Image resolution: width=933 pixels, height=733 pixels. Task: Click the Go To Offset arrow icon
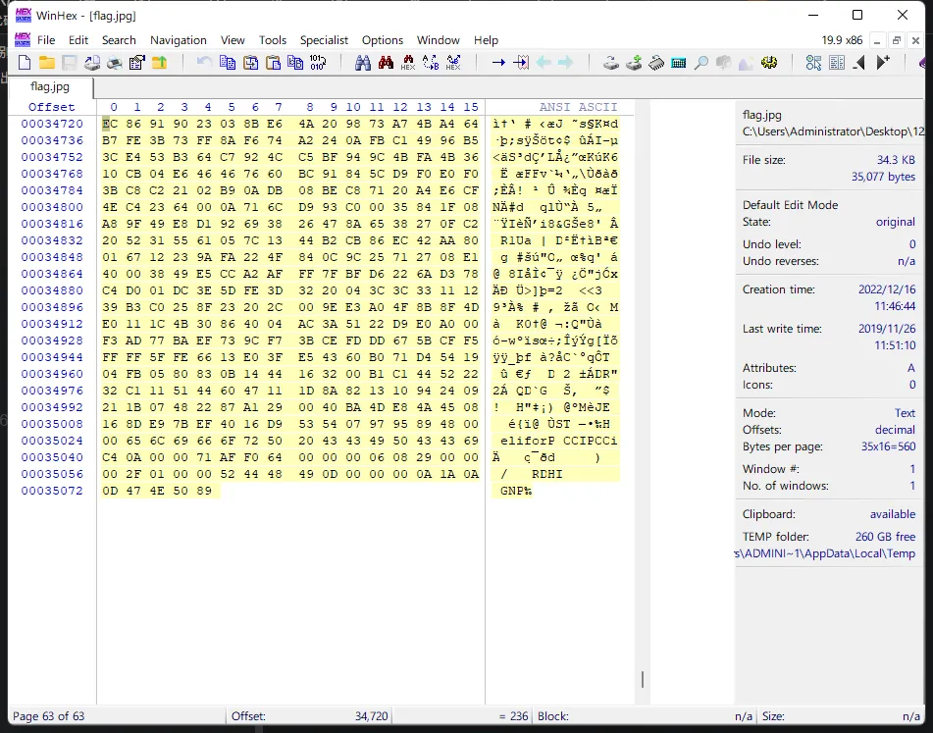498,63
